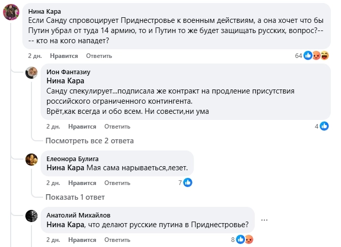
Task: Like Елеонора Булига's comment
Action: pos(83,182)
